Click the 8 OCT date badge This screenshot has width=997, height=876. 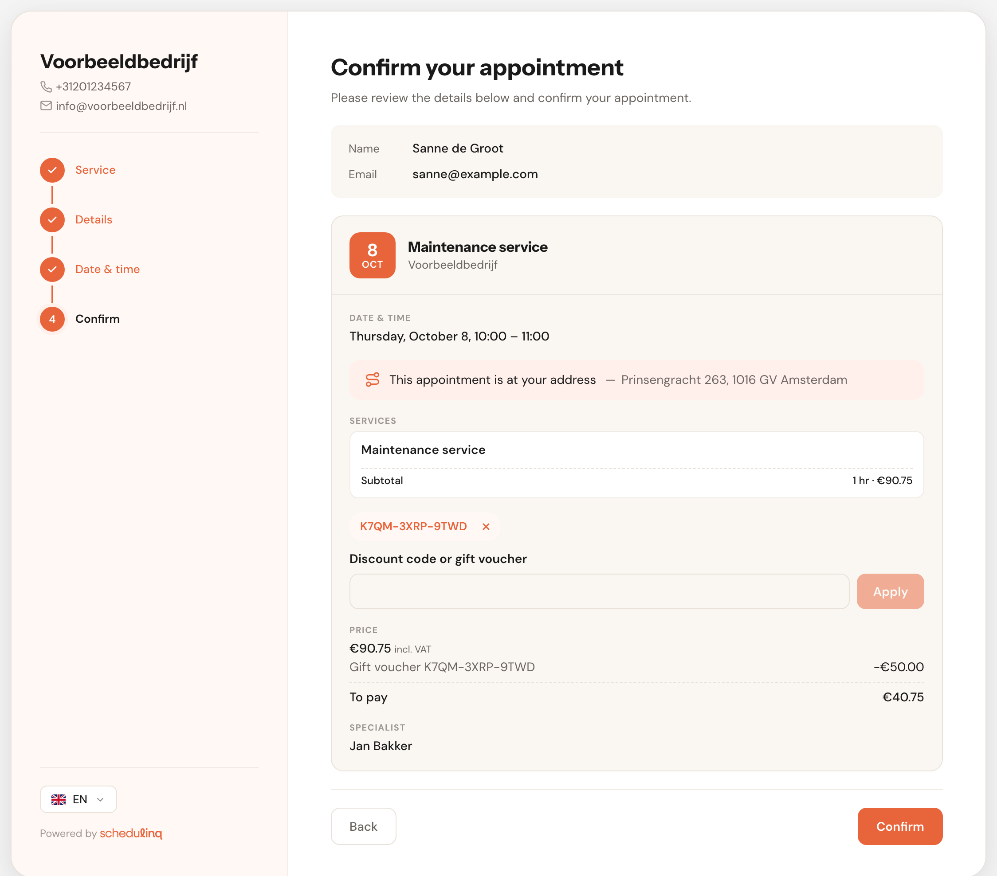372,255
